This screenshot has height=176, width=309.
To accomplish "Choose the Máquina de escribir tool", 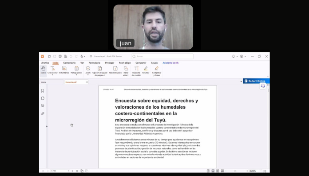I will 136,71.
